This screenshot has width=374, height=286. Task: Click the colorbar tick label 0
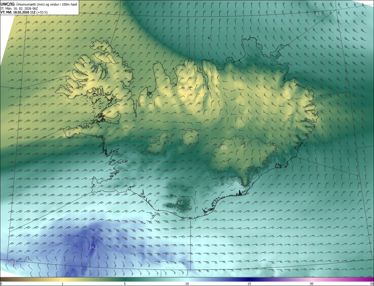coord(1,284)
